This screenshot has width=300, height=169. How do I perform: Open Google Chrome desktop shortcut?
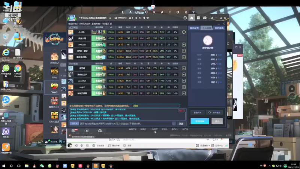(x=18, y=71)
